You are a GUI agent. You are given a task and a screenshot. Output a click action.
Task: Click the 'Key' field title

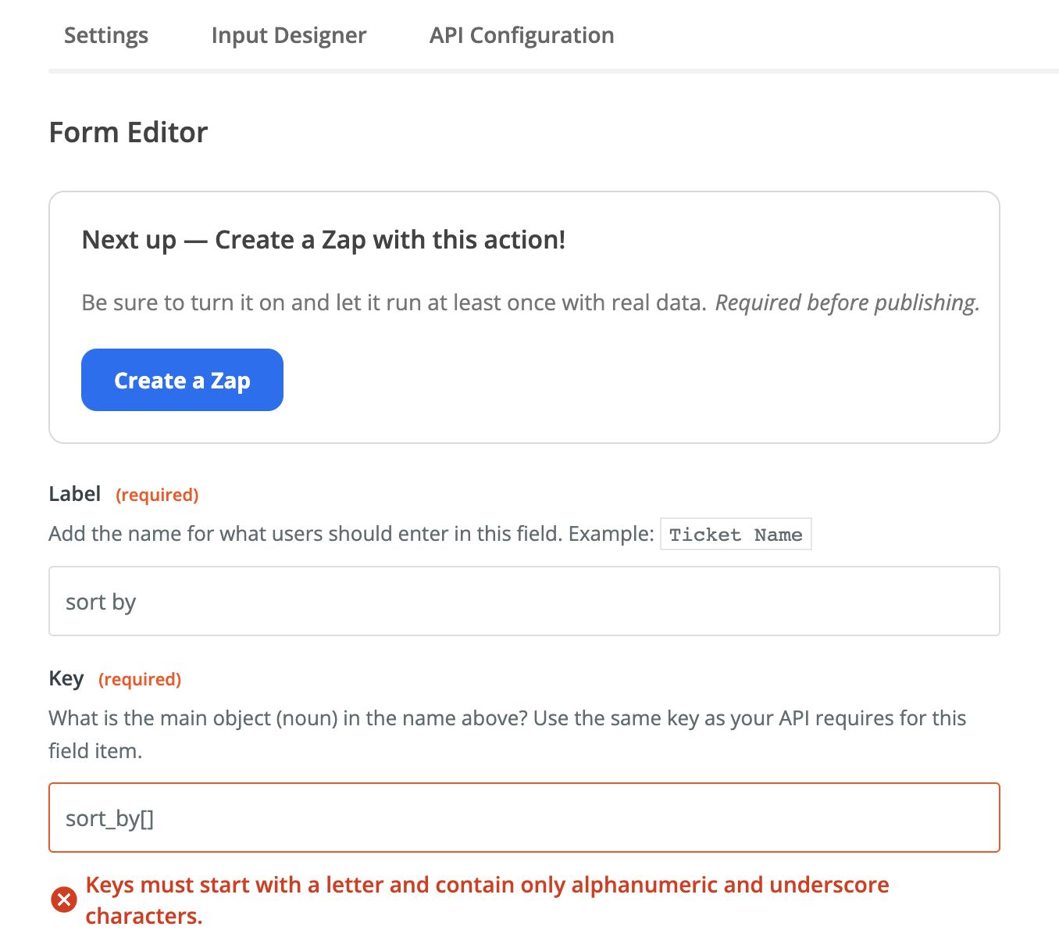66,678
